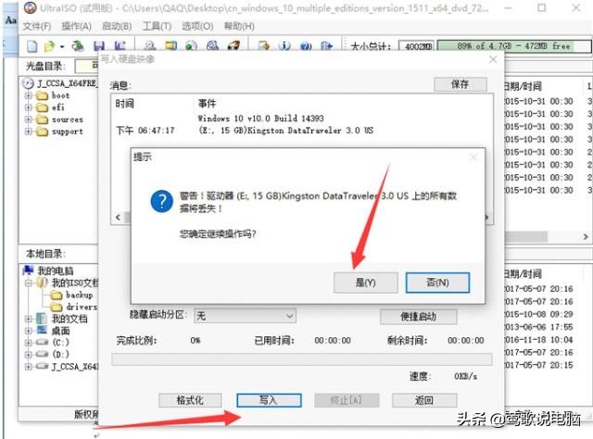The height and width of the screenshot is (439, 593).
Task: Click the 保存 button above the message log
Action: pyautogui.click(x=461, y=84)
